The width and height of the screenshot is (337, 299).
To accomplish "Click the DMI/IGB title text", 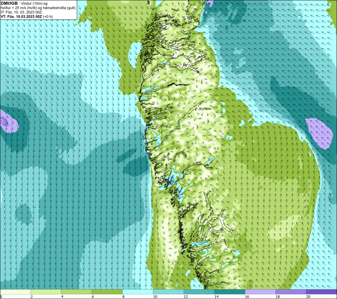I will 9,3.
